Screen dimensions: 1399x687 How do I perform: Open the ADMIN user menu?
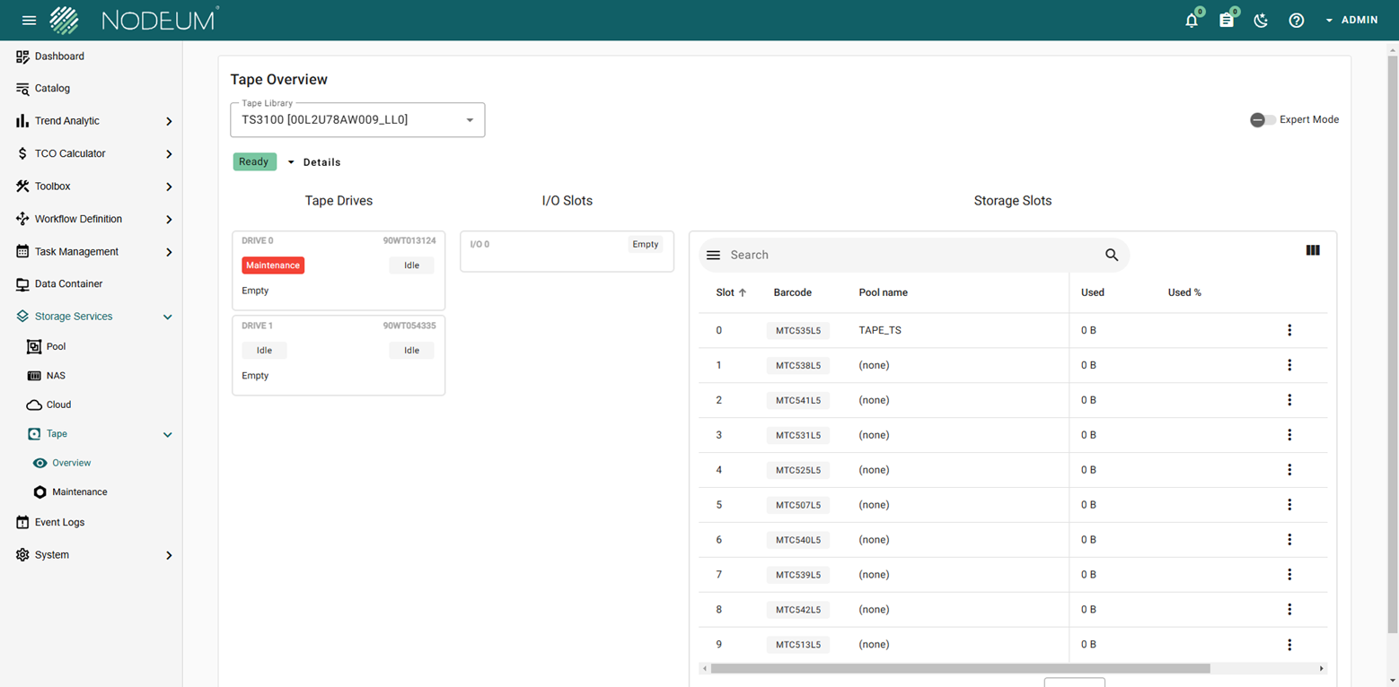[x=1351, y=20]
